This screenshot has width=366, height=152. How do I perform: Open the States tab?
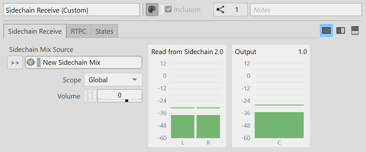104,31
